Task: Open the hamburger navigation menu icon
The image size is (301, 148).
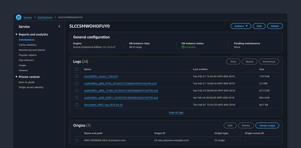Action: tap(18, 17)
